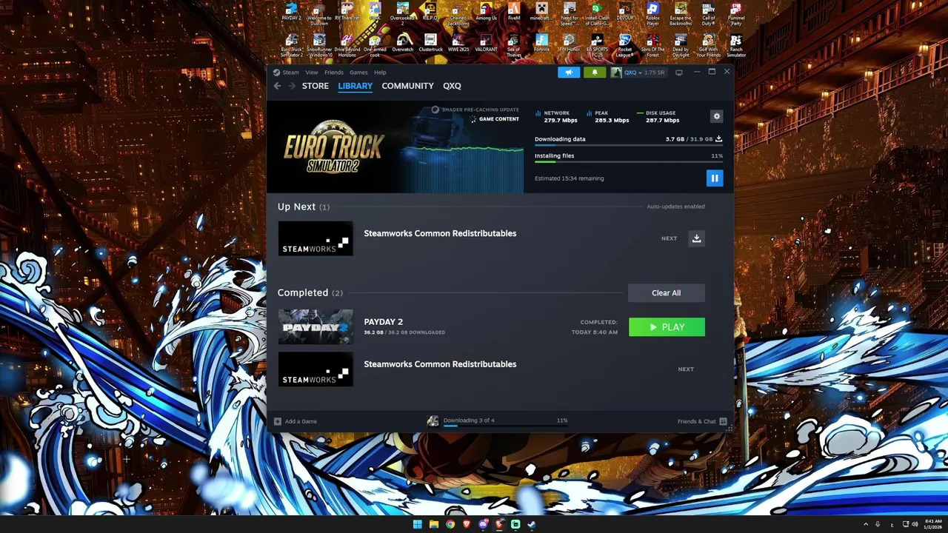This screenshot has height=533, width=948.
Task: Open Dead by Daylight desktop shortcut
Action: (681, 46)
